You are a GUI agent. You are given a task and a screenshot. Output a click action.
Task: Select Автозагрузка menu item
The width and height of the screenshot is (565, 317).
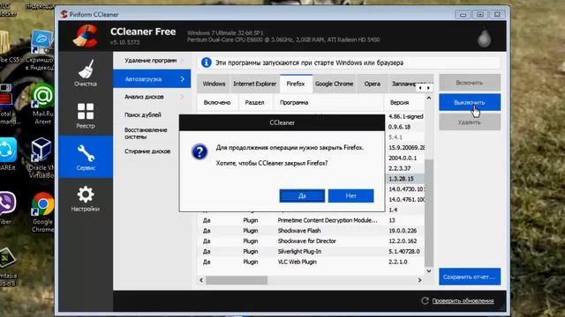click(x=152, y=79)
